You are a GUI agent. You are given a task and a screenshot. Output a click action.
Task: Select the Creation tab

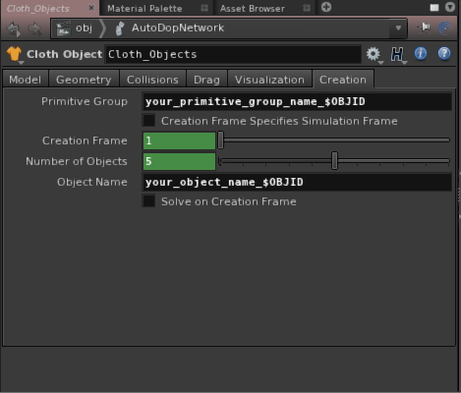(x=343, y=80)
